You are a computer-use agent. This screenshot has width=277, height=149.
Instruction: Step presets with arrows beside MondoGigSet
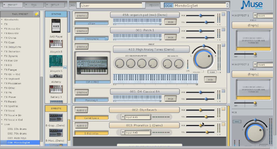(227, 5)
